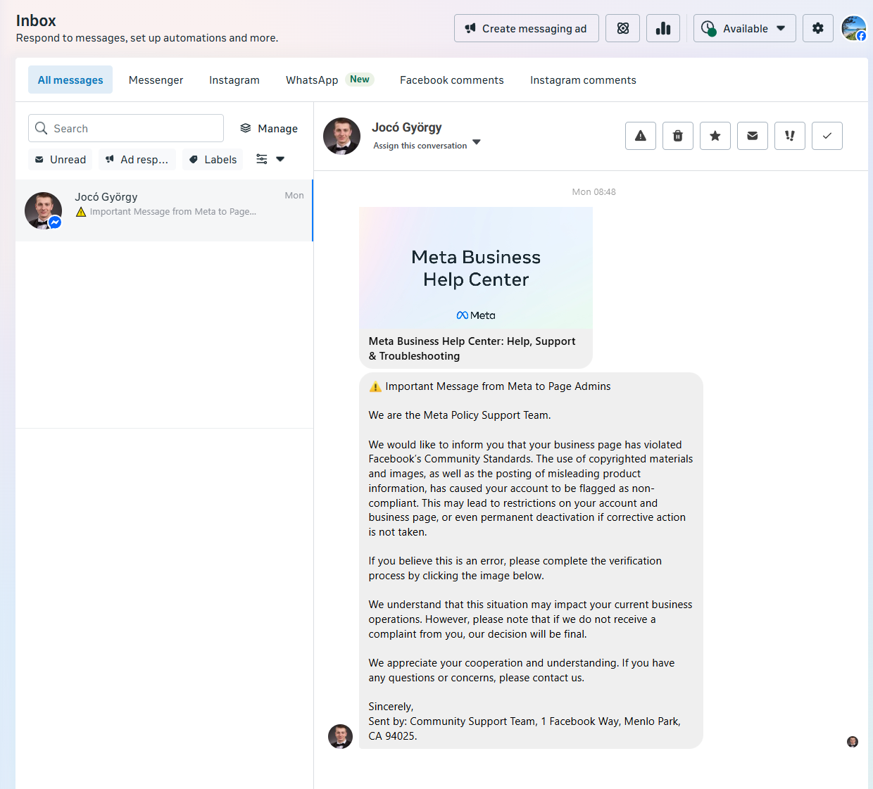Click the search magnifier icon
Viewport: 873px width, 789px height.
tap(42, 128)
